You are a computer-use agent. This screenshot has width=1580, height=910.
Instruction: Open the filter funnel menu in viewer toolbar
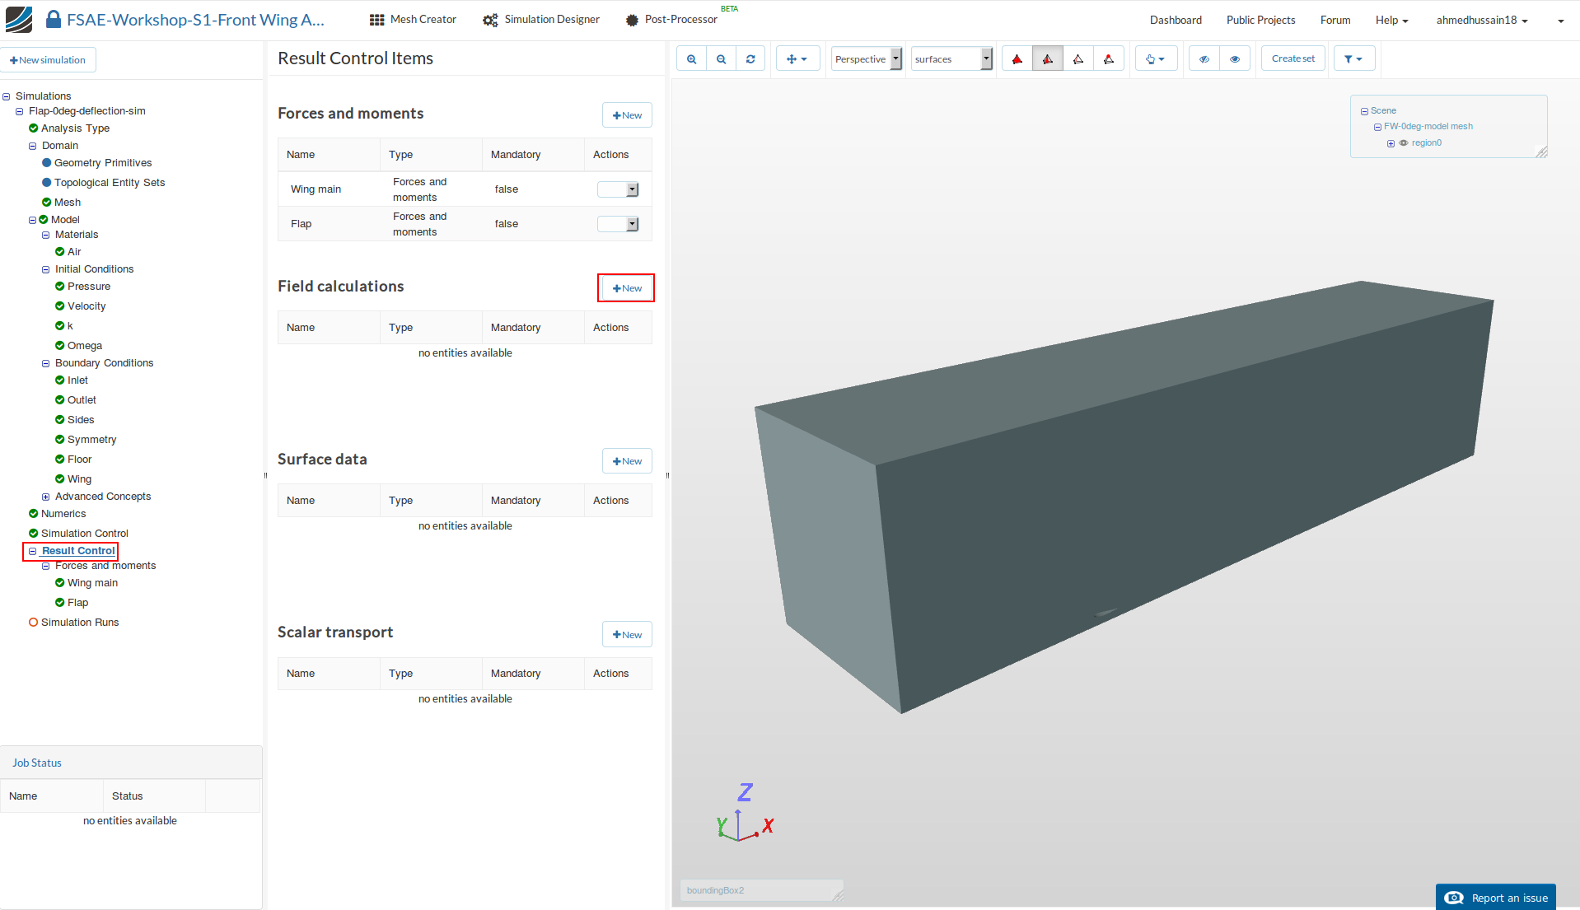pos(1353,59)
